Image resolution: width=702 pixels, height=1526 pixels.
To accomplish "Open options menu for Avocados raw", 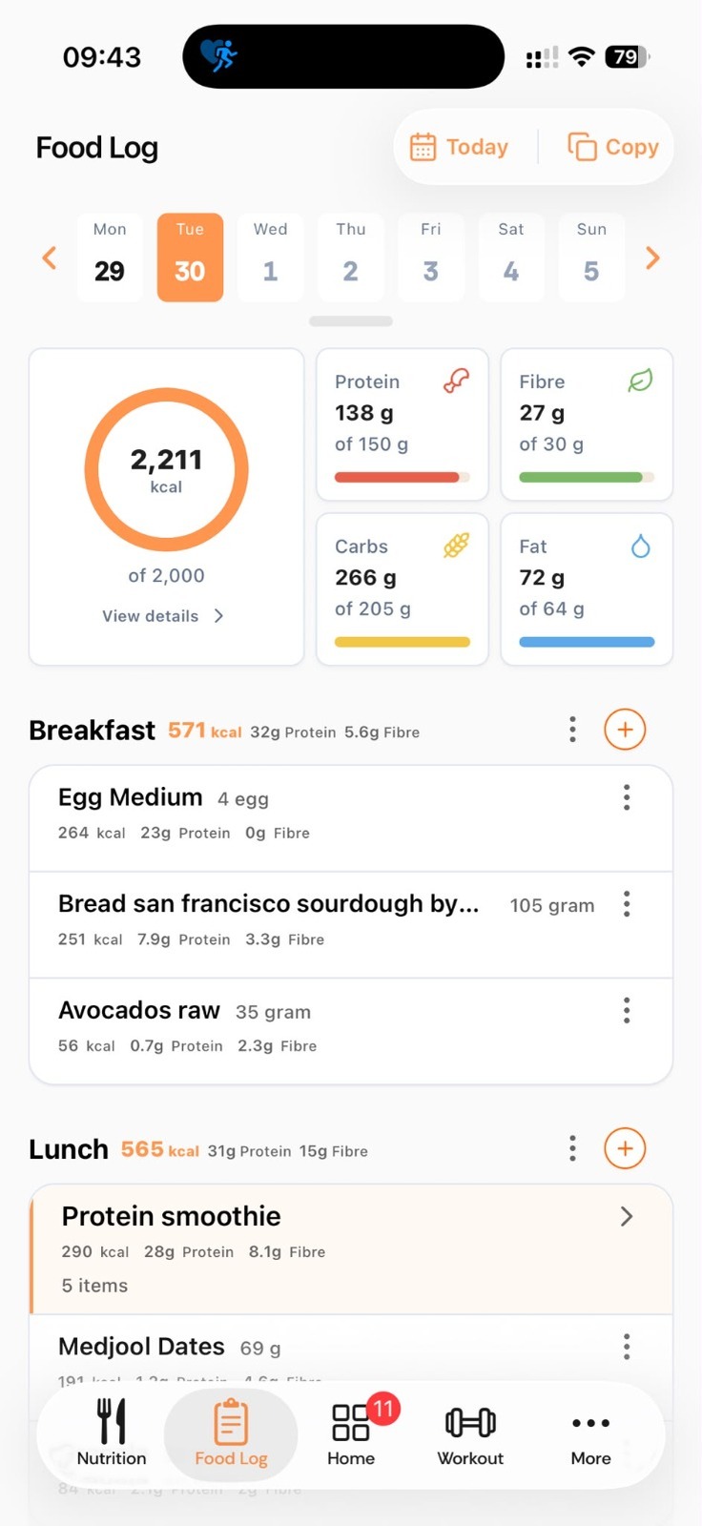I will point(627,1010).
